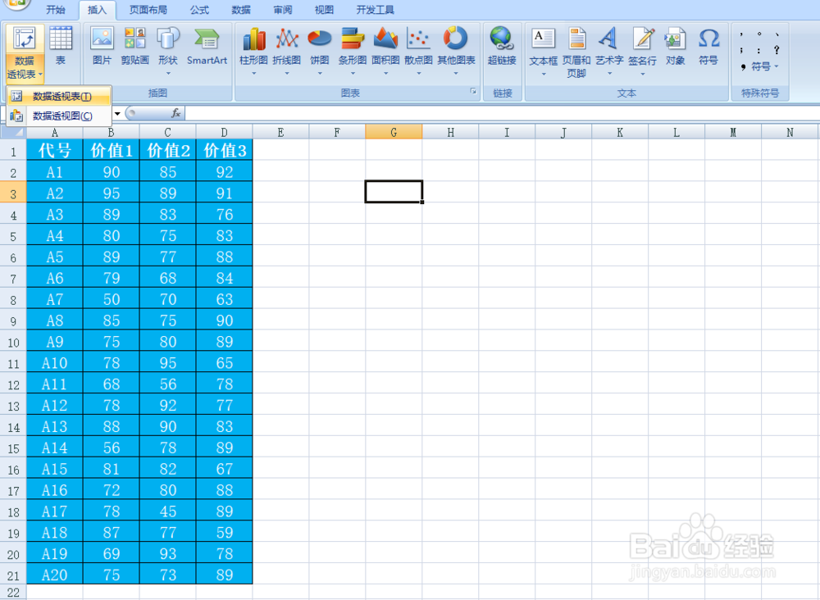This screenshot has height=600, width=820.
Task: Open the 剪贴画 clip art tool
Action: (135, 47)
